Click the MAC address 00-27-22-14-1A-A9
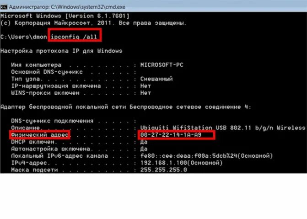307x219 pixels. (x=171, y=135)
